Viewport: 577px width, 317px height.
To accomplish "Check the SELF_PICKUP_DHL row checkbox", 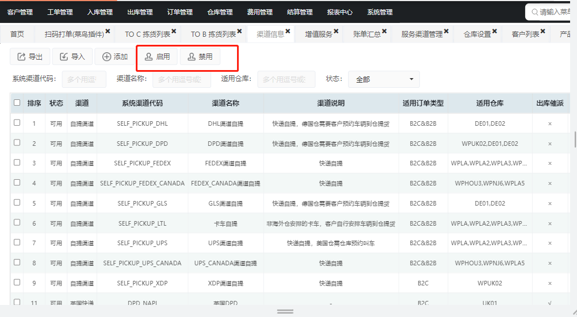I will pyautogui.click(x=17, y=122).
